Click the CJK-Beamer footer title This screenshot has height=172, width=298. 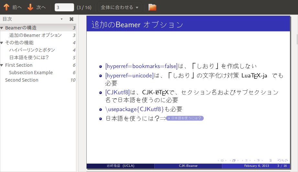click(x=188, y=166)
